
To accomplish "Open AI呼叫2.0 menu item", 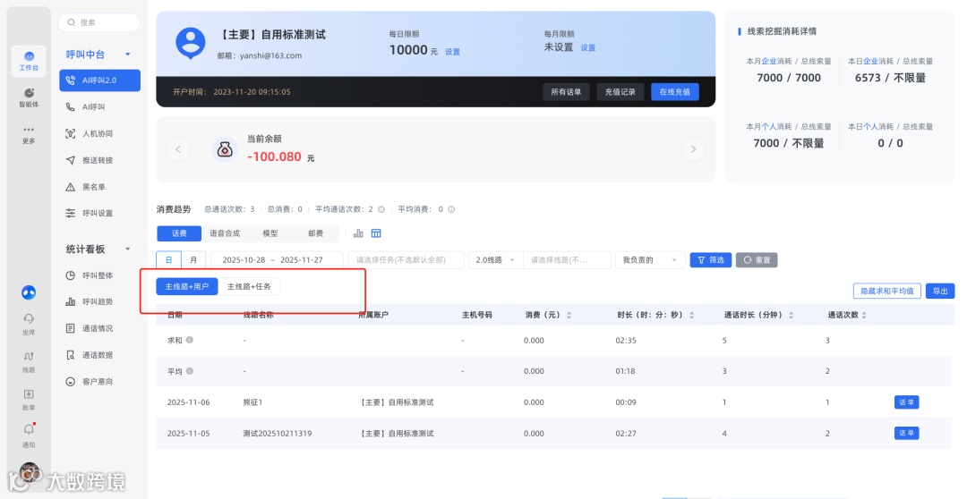I will point(100,80).
